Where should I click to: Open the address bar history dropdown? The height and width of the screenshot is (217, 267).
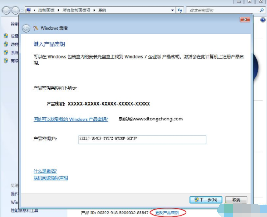point(173,10)
